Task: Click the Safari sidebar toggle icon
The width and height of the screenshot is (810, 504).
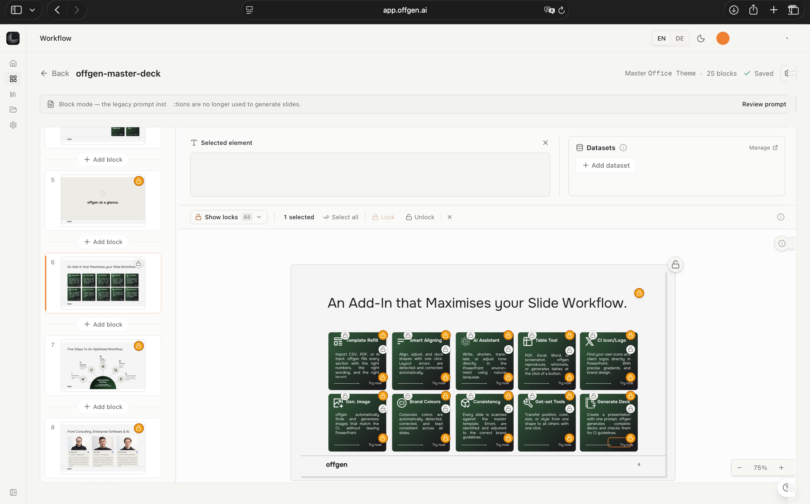Action: 16,10
